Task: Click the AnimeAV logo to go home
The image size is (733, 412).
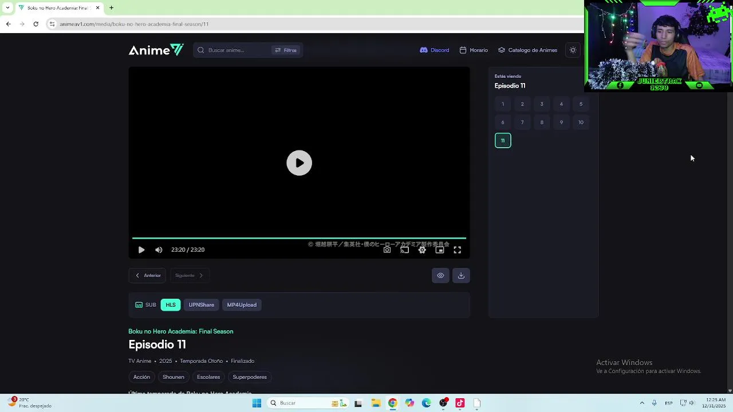Action: 156,50
